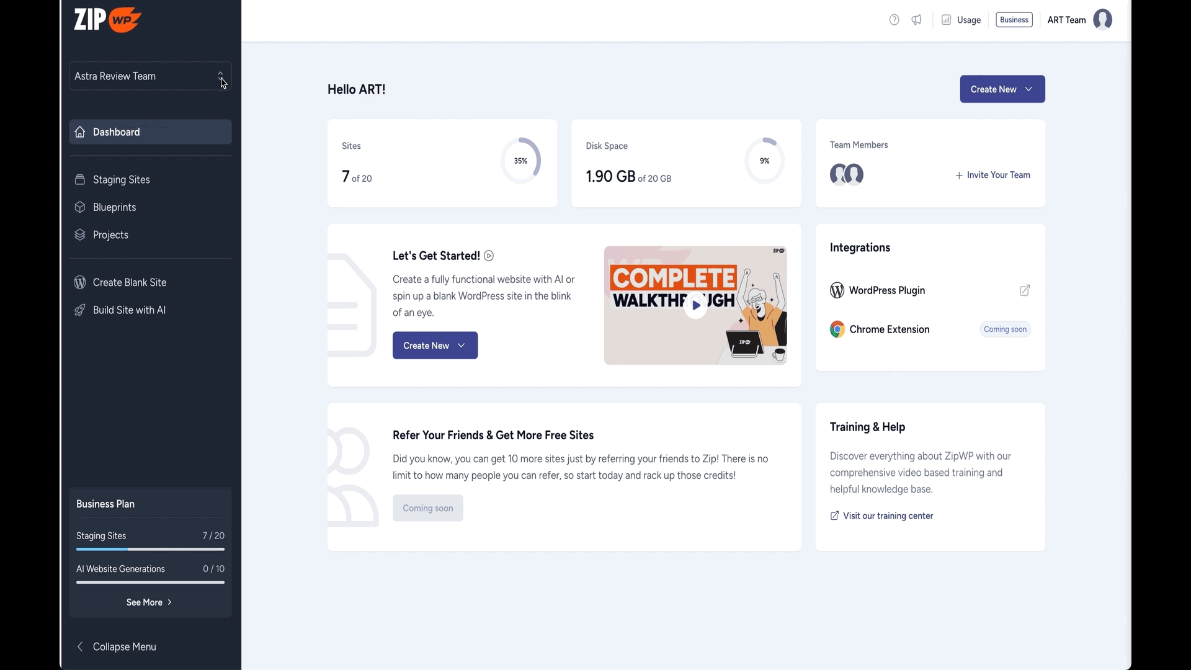Viewport: 1191px width, 670px height.
Task: Click the Create Blank Site icon
Action: (79, 282)
